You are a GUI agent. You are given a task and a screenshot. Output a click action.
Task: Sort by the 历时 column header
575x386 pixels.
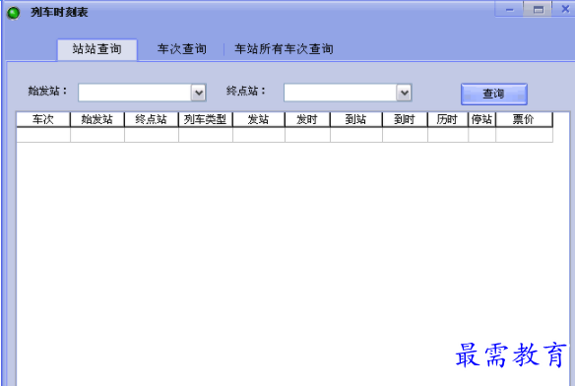(448, 119)
